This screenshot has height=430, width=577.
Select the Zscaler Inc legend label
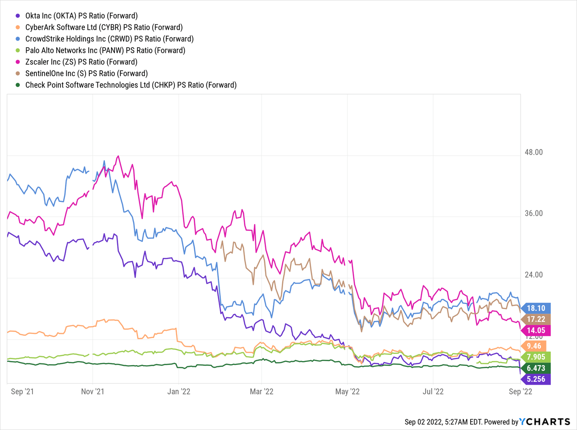click(x=81, y=62)
